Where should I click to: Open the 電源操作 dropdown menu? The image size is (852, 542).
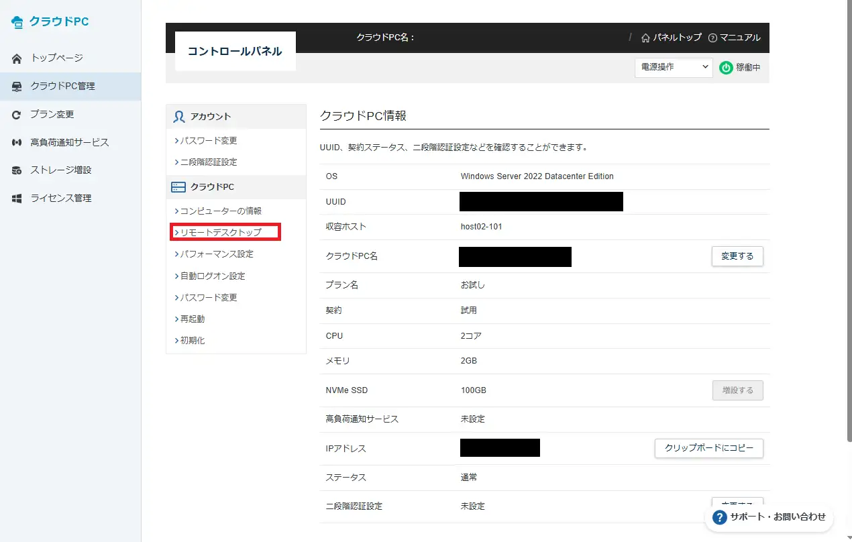673,67
